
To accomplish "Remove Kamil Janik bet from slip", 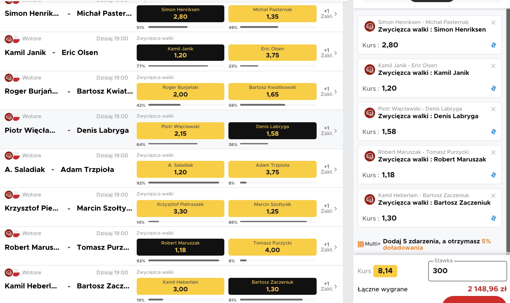I will pos(493,66).
